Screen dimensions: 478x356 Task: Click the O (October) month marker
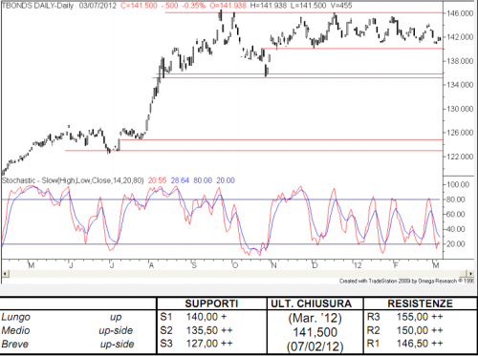coord(235,265)
